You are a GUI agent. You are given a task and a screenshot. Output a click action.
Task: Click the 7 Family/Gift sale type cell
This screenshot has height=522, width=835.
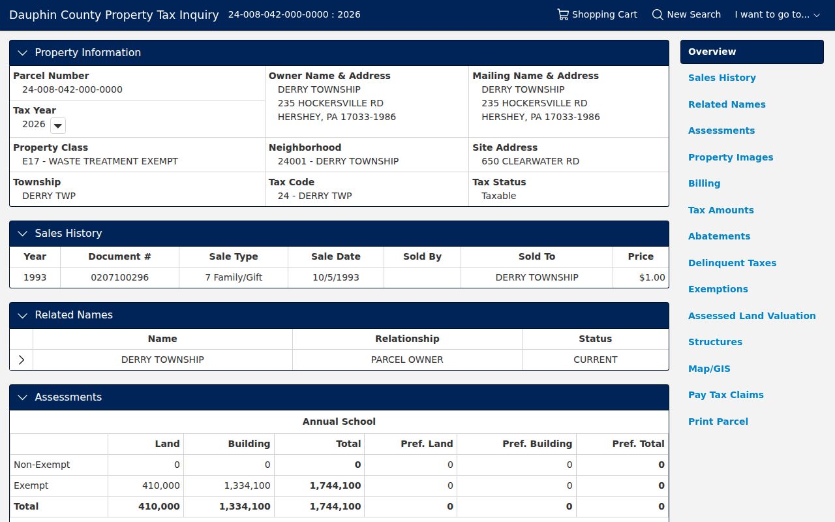234,277
